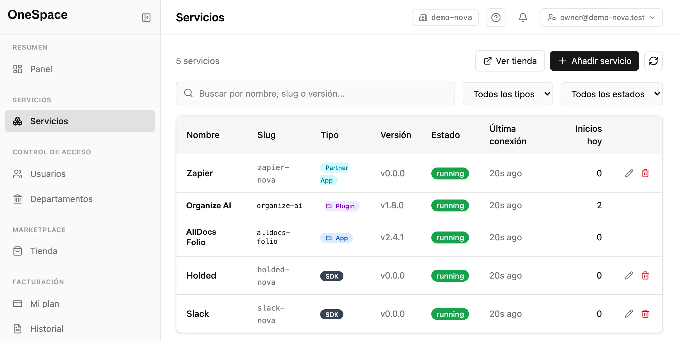Open the Panel menu item
Screen dimensions: 678x341
tap(80, 69)
